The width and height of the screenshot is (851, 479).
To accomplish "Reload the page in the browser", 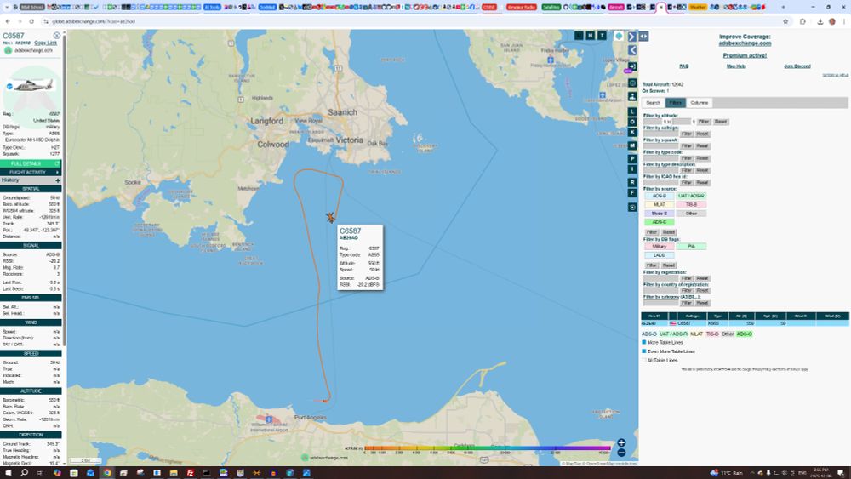I will click(31, 21).
